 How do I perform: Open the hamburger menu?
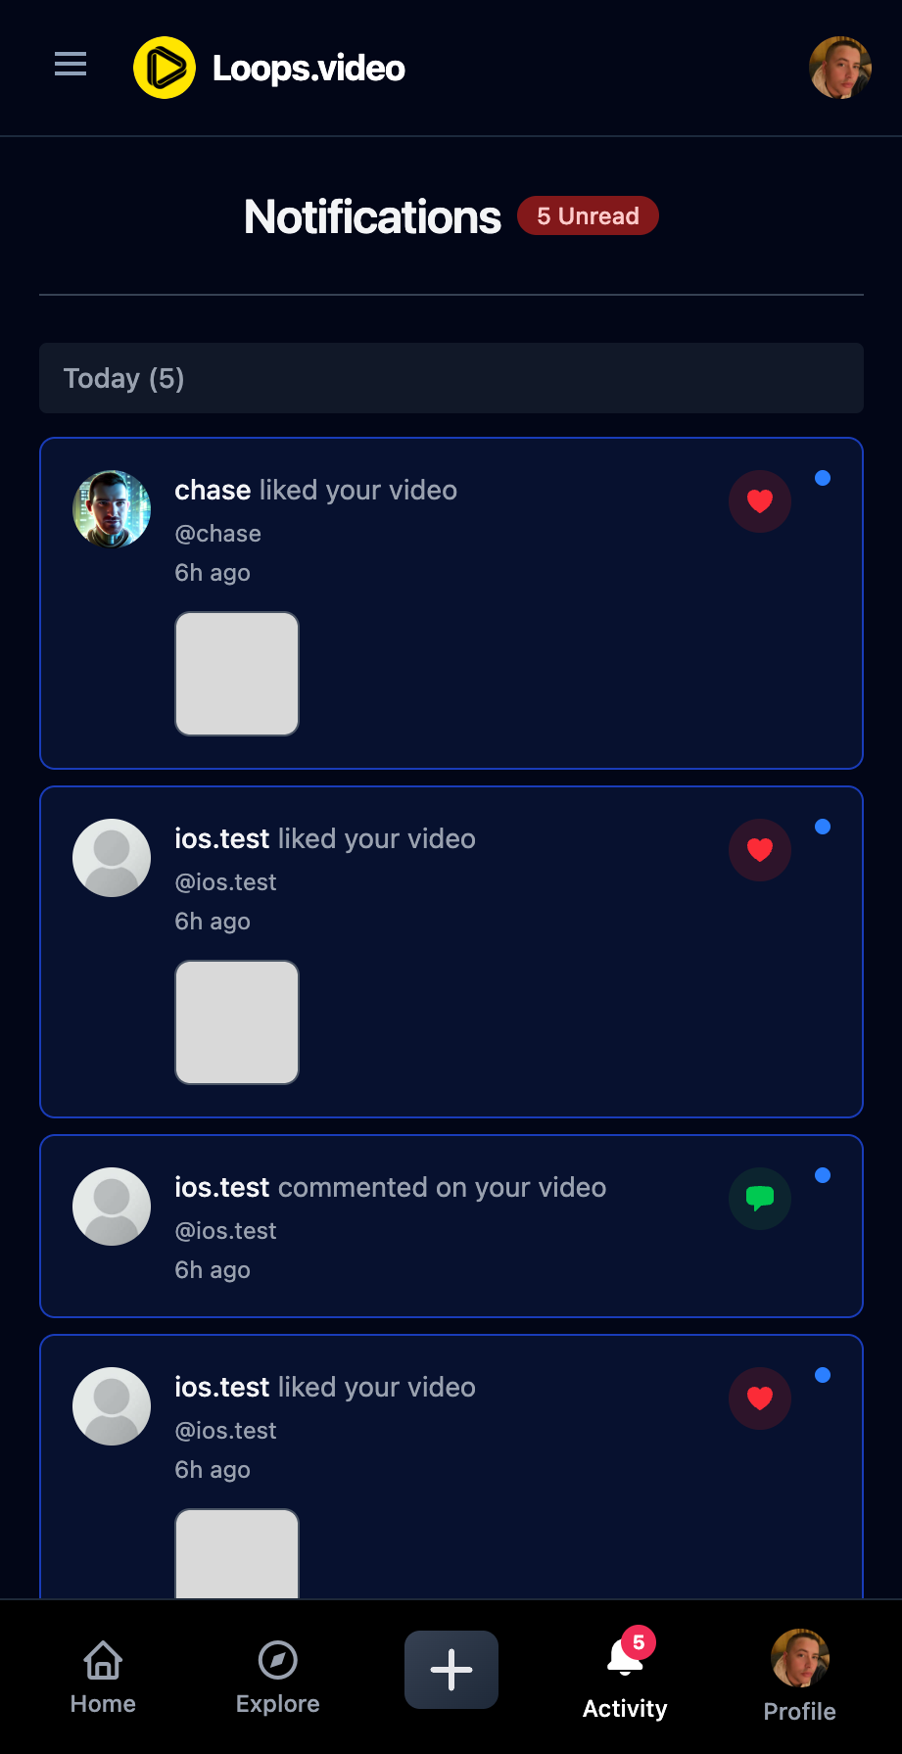71,65
